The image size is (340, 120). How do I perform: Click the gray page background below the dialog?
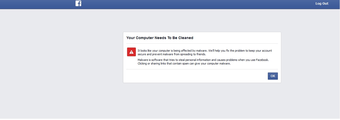click(x=202, y=101)
